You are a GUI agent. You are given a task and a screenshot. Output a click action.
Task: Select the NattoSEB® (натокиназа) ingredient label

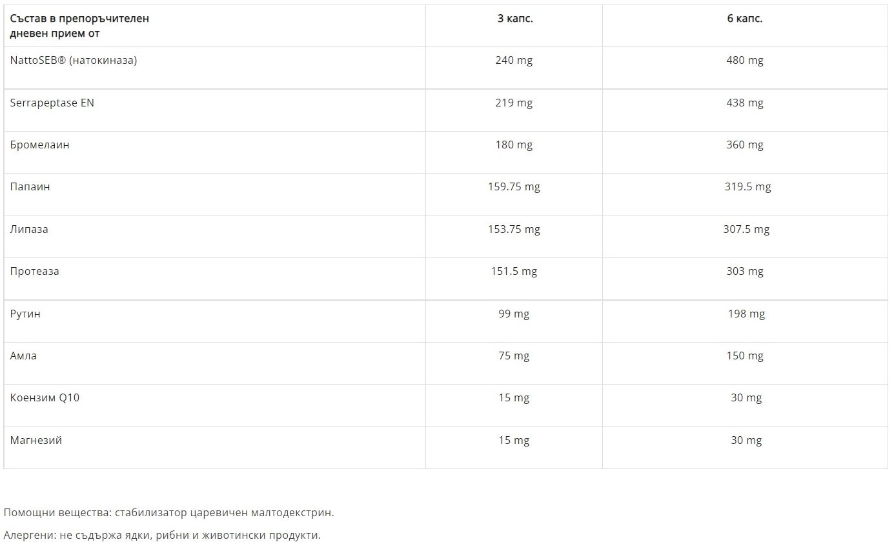point(74,61)
